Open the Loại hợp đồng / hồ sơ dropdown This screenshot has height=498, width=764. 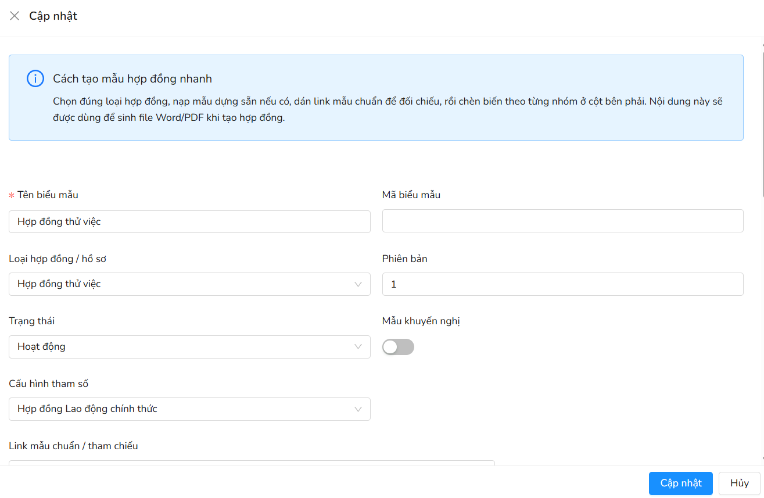[189, 284]
